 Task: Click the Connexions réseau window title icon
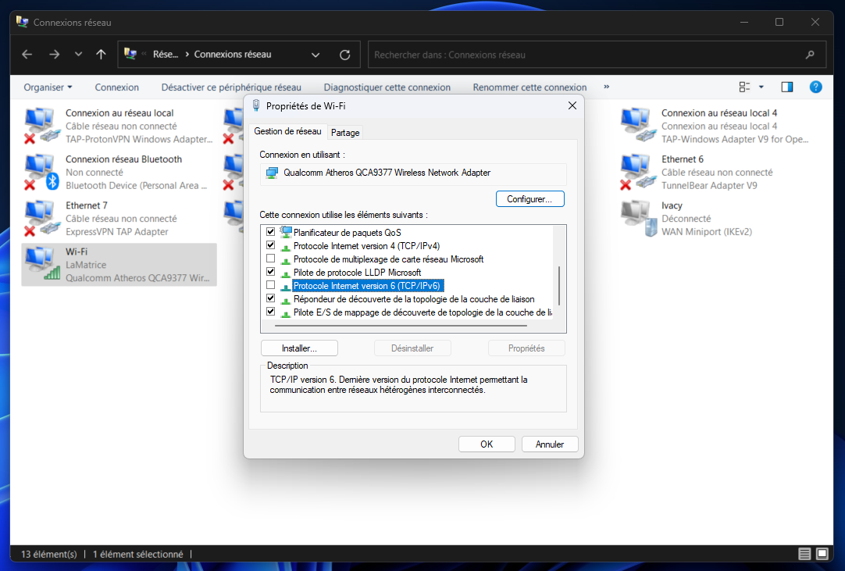click(x=22, y=22)
